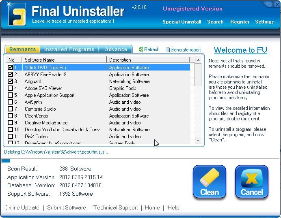Open the Help link
Image resolution: width=281 pixels, height=218 pixels.
pos(173,207)
